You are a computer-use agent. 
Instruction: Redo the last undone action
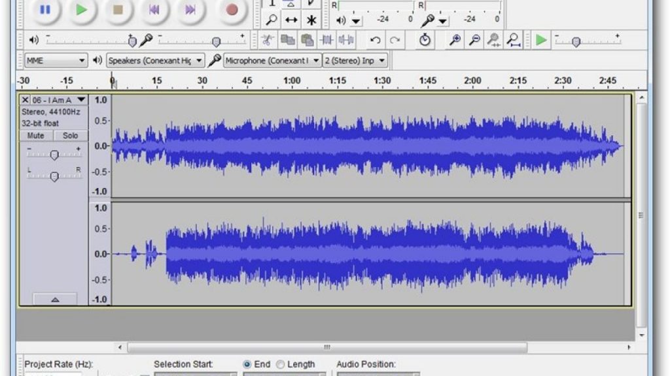click(395, 40)
